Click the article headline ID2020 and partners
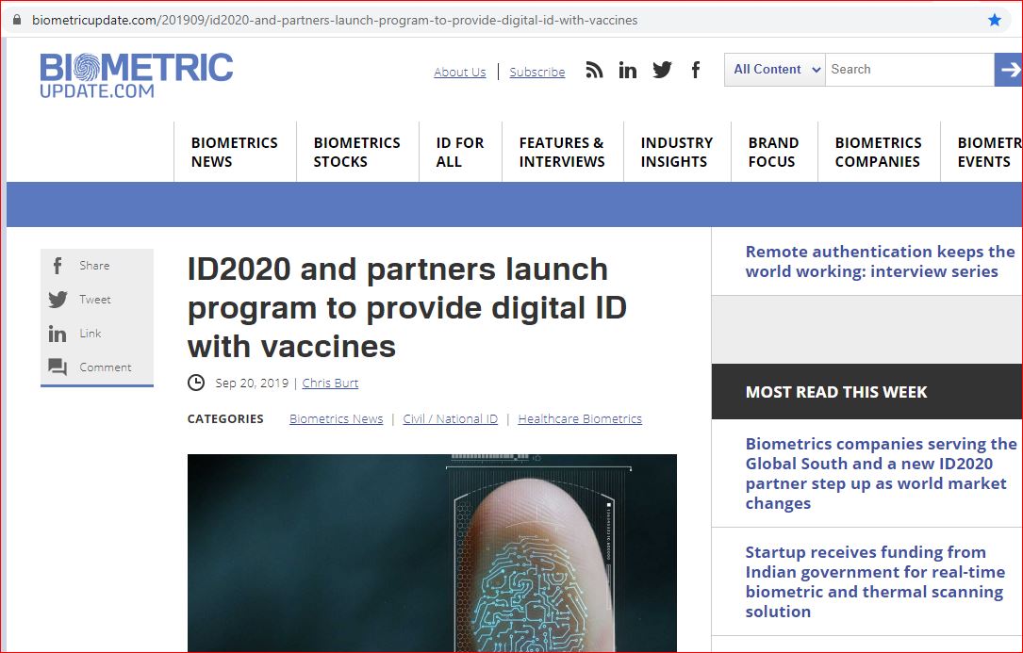Image resolution: width=1023 pixels, height=653 pixels. (x=406, y=307)
